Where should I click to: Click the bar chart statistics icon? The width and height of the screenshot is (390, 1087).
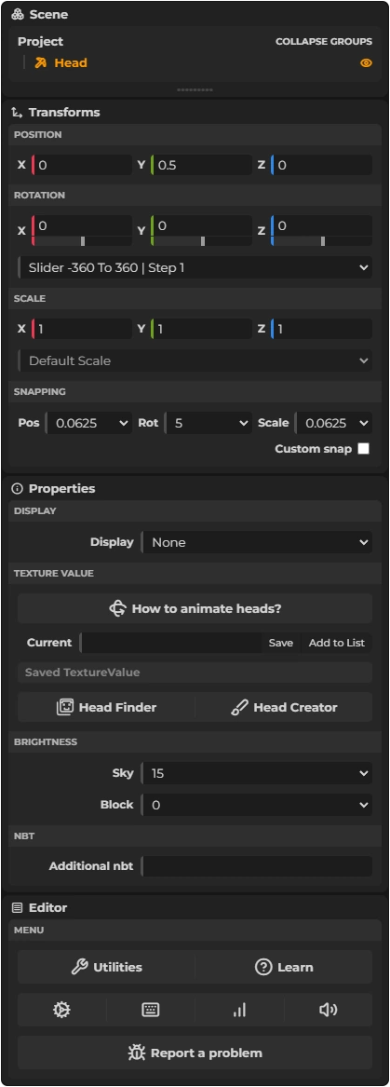pos(239,1010)
